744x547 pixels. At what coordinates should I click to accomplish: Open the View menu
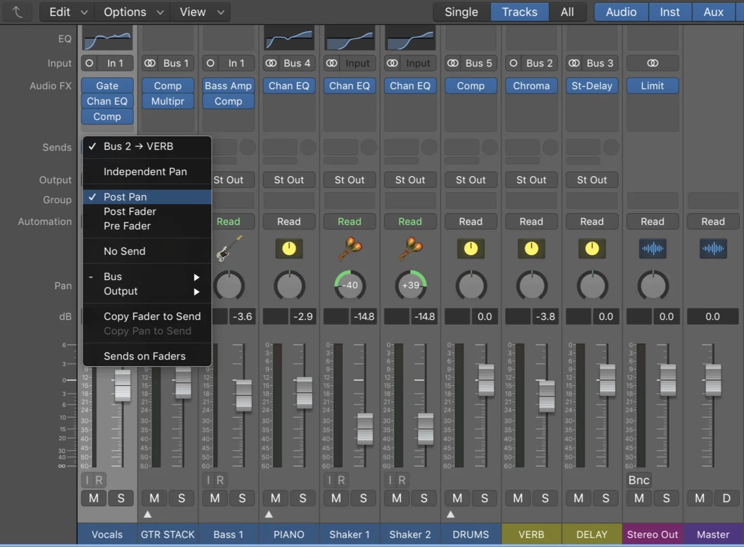pos(201,11)
